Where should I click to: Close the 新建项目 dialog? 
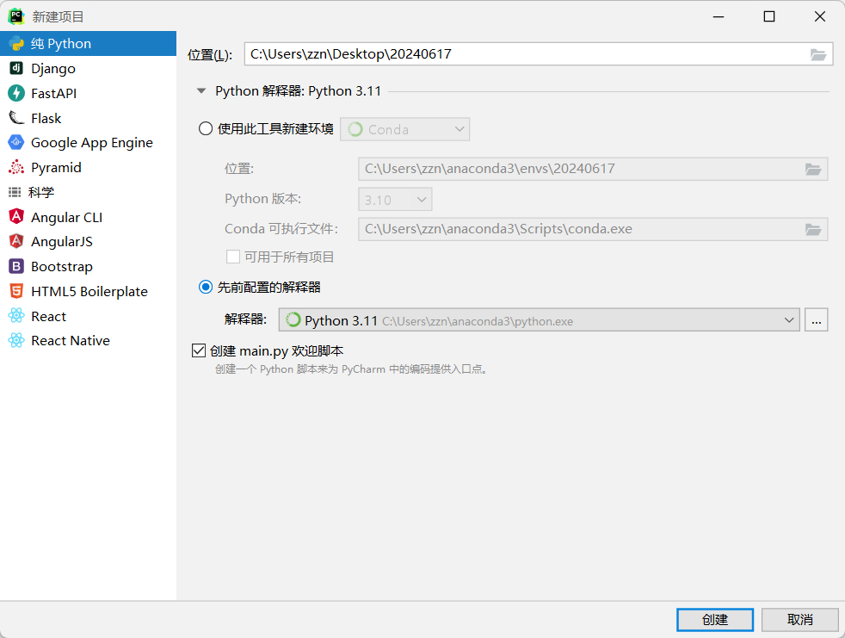click(820, 16)
